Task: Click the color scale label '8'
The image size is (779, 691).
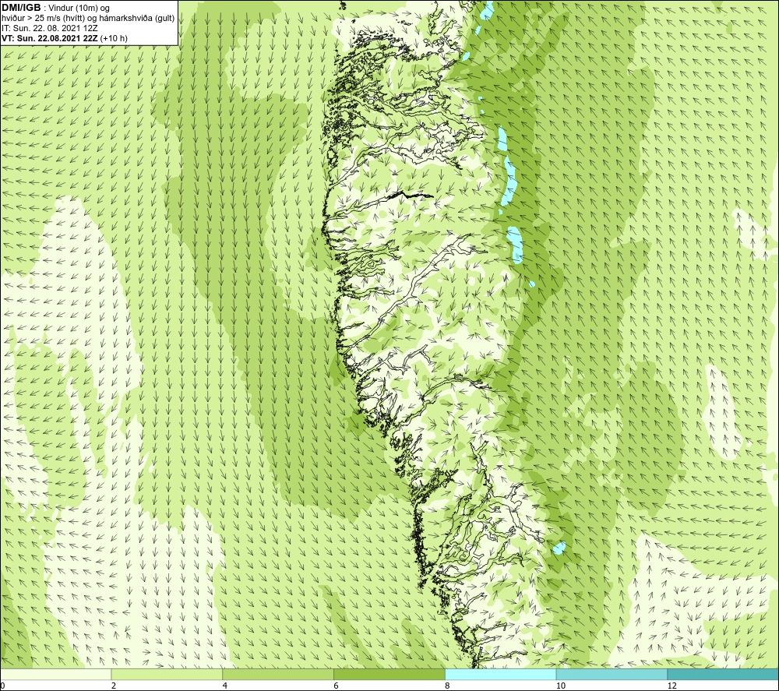Action: tap(448, 686)
